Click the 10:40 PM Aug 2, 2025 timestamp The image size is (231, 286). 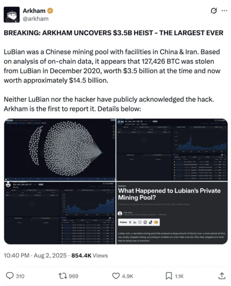35,255
